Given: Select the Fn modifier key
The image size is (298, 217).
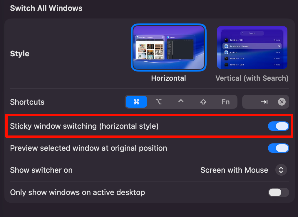Looking at the screenshot, I should click(x=226, y=102).
